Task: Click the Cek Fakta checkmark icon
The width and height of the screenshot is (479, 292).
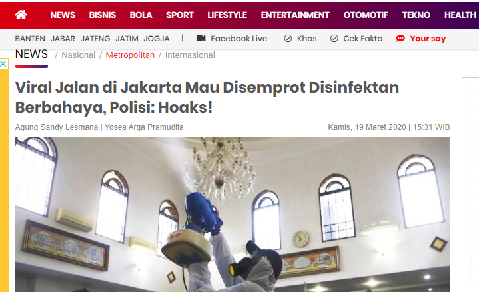Action: 334,38
